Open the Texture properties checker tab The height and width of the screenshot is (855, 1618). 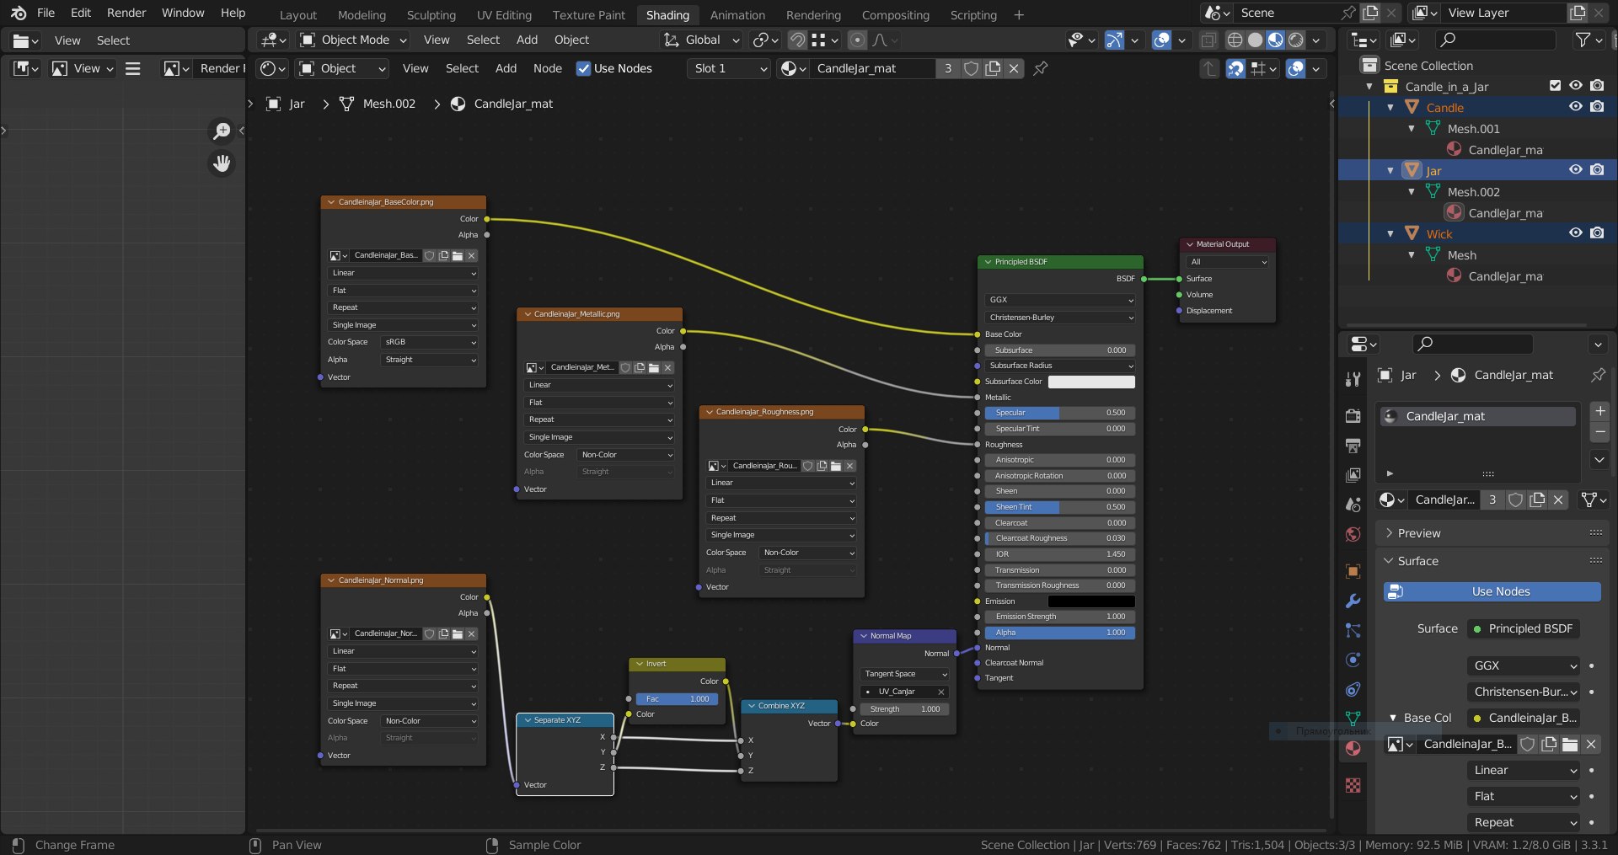click(1353, 785)
